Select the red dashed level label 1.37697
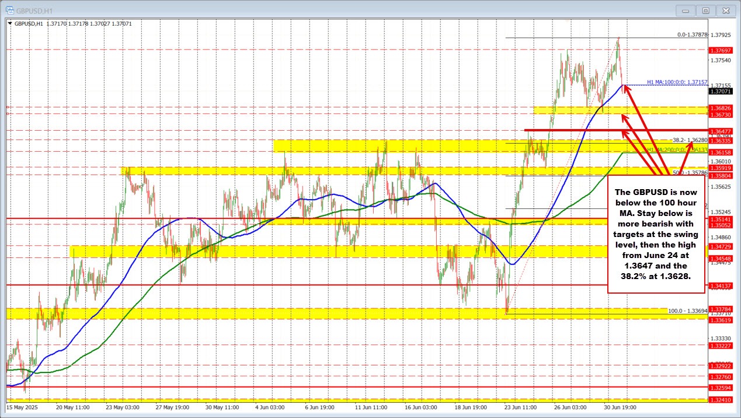The image size is (741, 418). point(720,50)
